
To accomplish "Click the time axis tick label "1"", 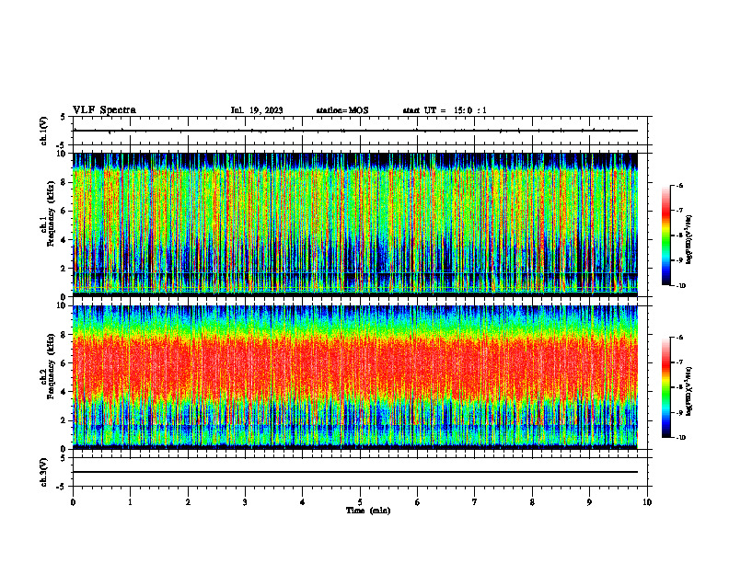I will (130, 502).
